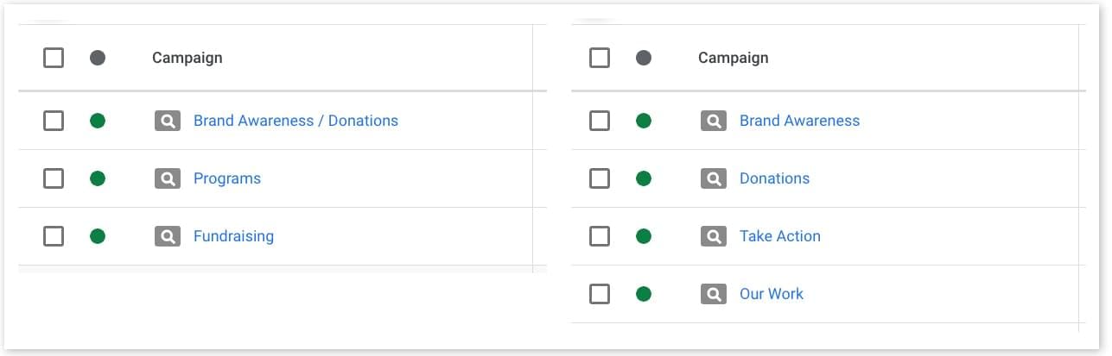
Task: Click green status dot for Take Action
Action: click(643, 236)
